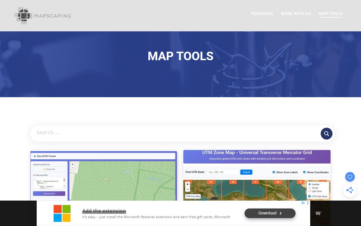361x226 pixels.
Task: Click the ad info triangle icon
Action: (x=303, y=203)
